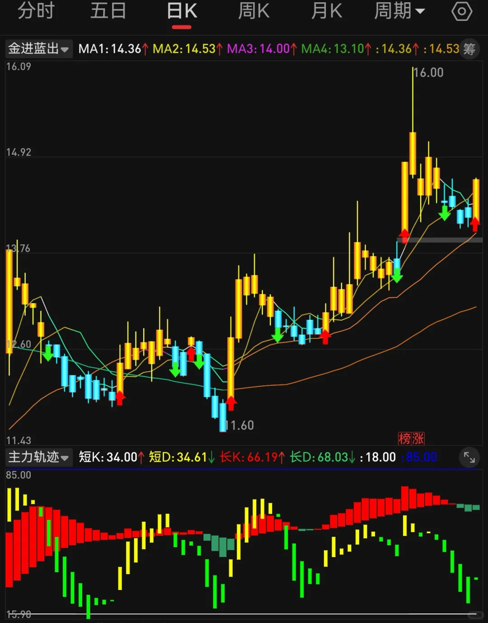Image resolution: width=488 pixels, height=623 pixels.
Task: Click the 长D:68.03 reading
Action: coord(323,457)
